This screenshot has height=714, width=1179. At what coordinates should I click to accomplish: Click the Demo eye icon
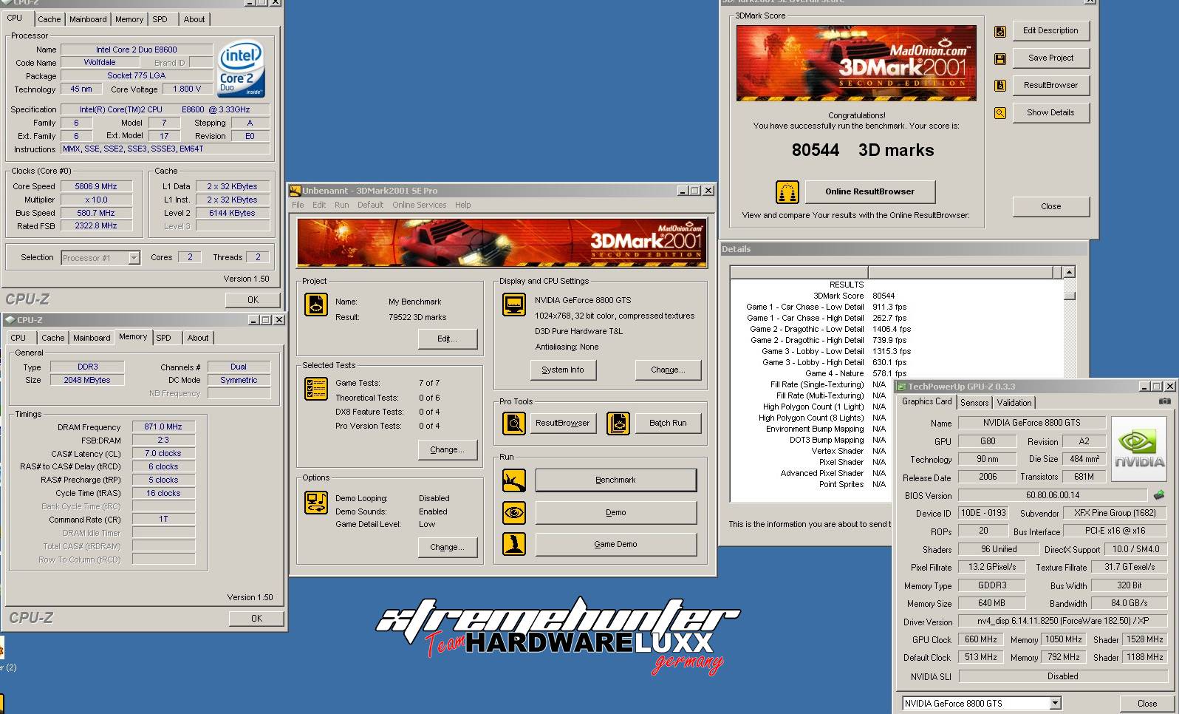click(x=514, y=512)
